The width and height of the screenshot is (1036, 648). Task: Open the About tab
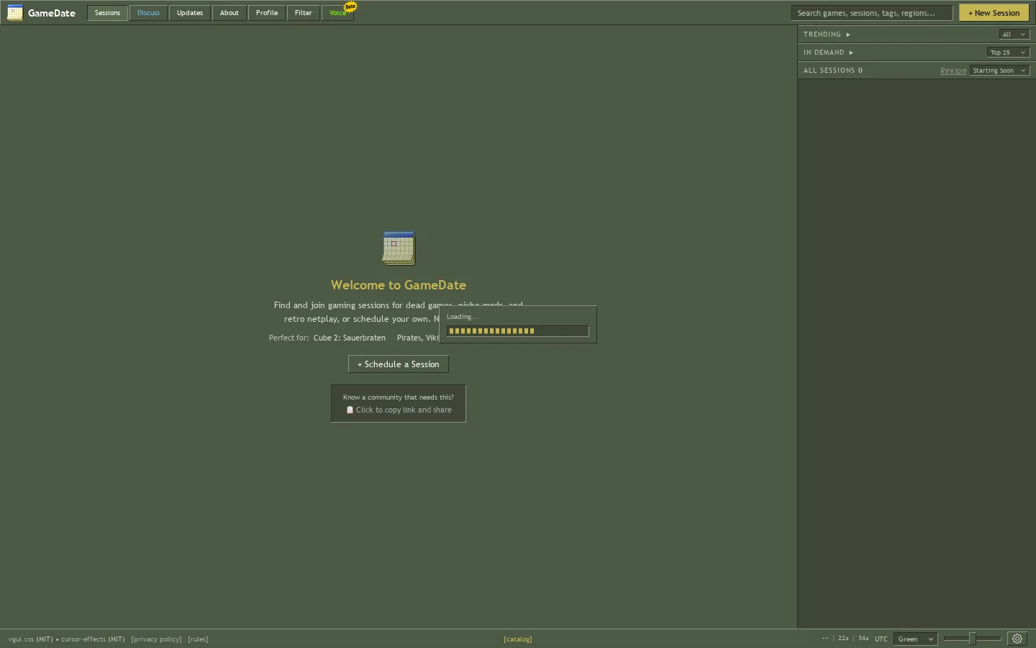coord(230,13)
